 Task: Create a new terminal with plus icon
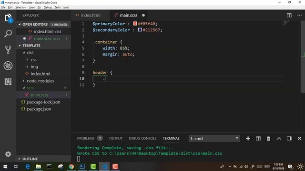(x=248, y=138)
